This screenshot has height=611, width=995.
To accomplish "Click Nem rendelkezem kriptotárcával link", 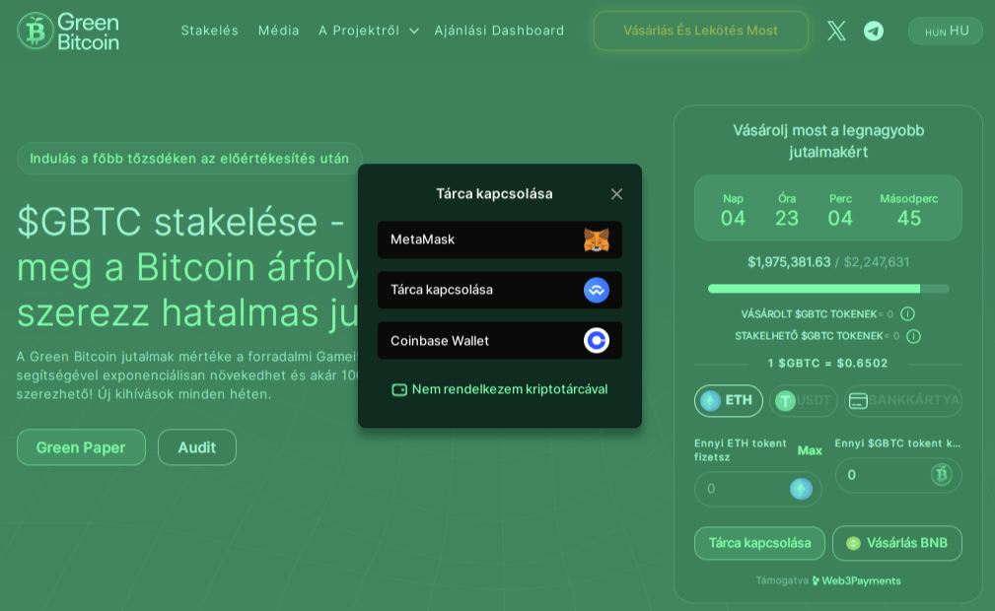I will [x=499, y=389].
